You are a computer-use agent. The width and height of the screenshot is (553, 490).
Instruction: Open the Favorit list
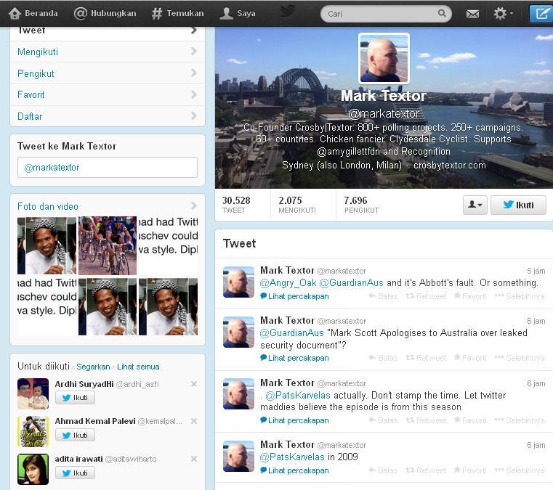coord(108,95)
